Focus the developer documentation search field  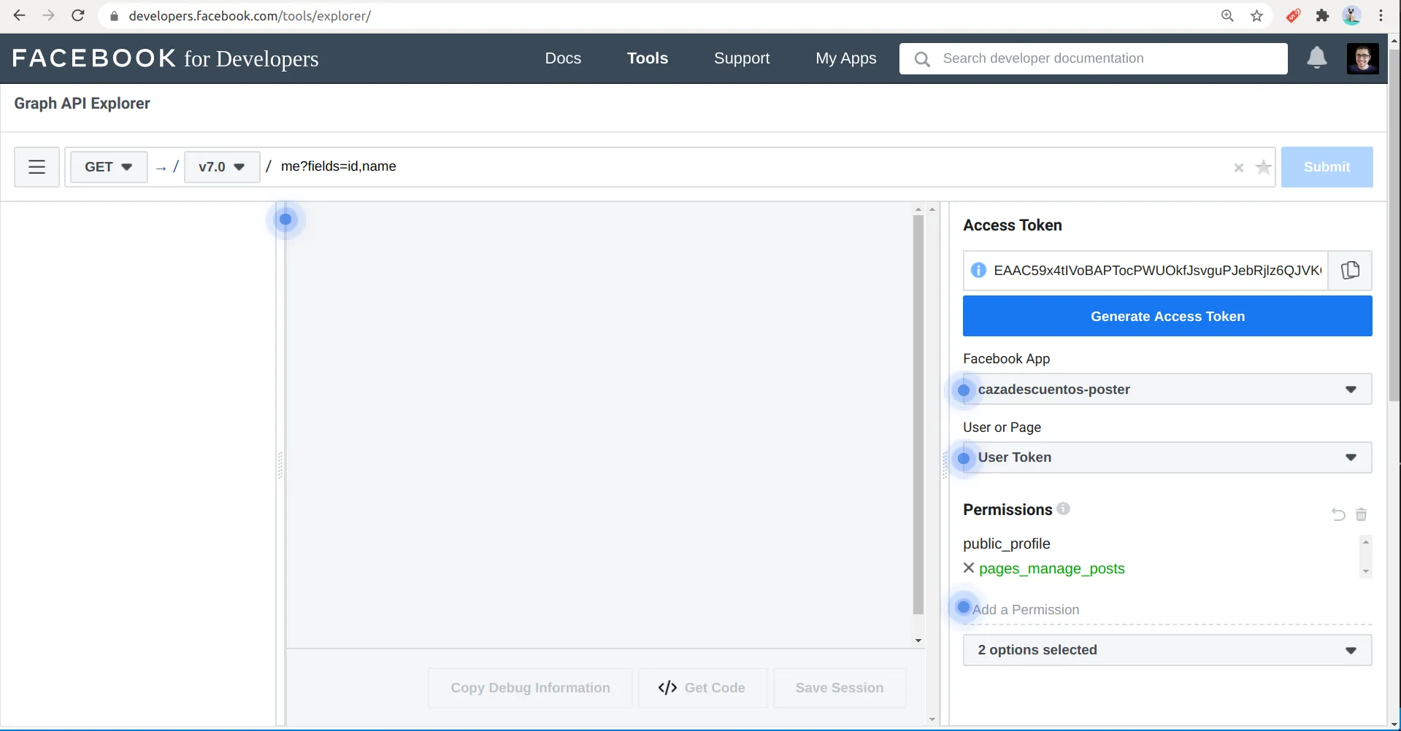tap(1093, 58)
